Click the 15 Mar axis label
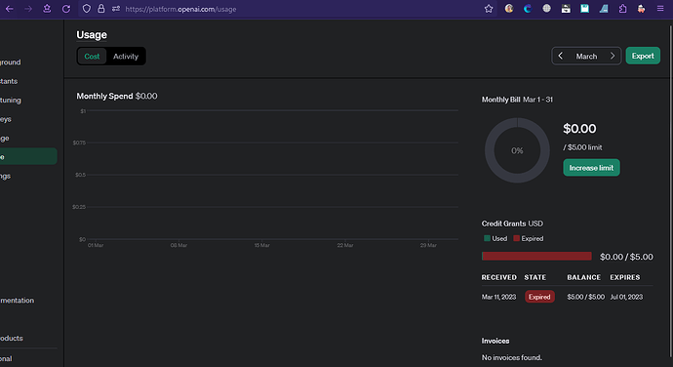 coord(261,245)
